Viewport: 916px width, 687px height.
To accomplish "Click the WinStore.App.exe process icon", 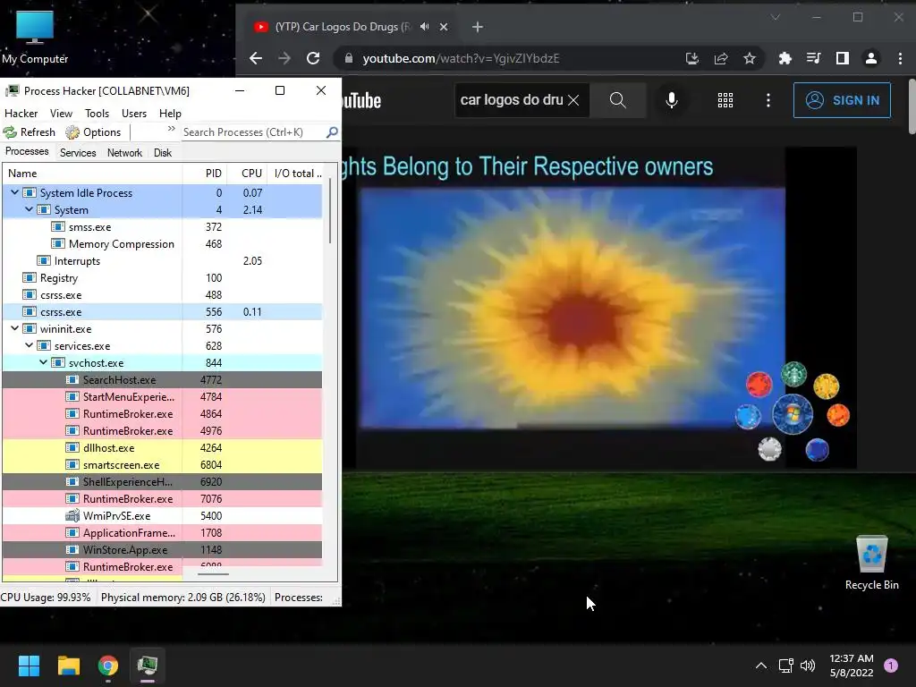I will tap(72, 549).
